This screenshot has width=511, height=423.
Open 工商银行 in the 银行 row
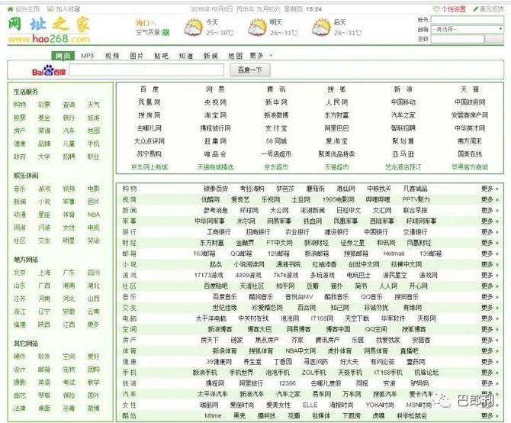tap(219, 232)
